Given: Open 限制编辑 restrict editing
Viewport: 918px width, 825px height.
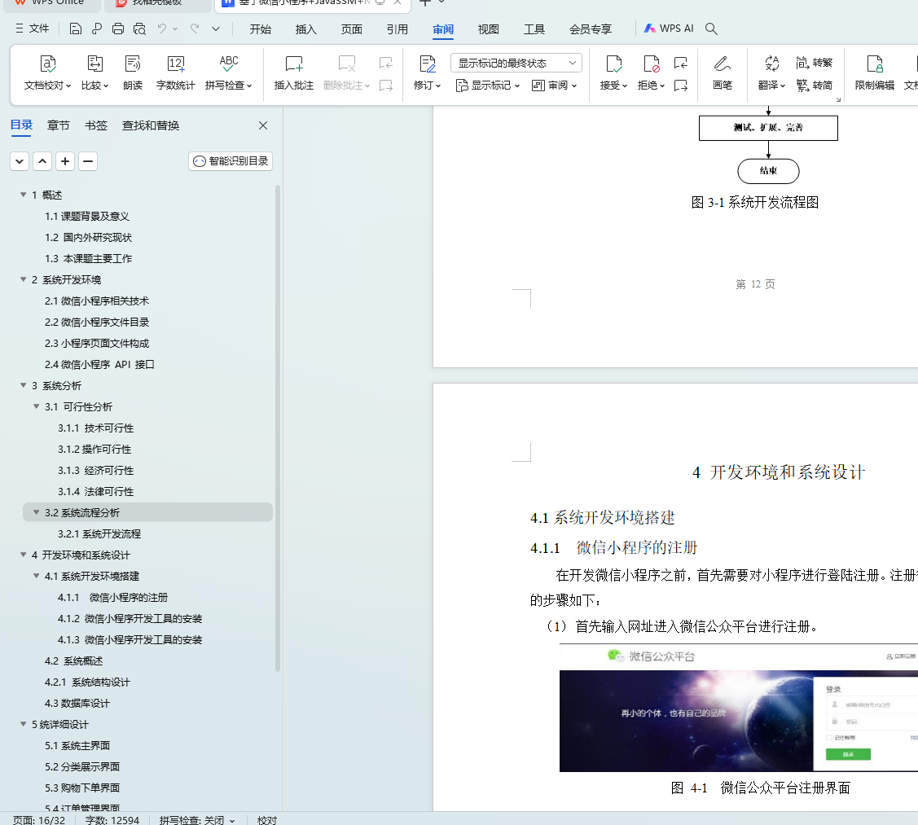Looking at the screenshot, I should (x=875, y=72).
